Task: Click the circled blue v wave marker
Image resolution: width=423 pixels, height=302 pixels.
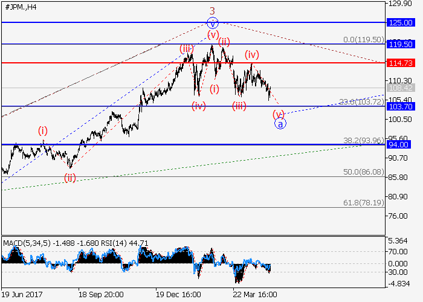Action: [x=212, y=24]
